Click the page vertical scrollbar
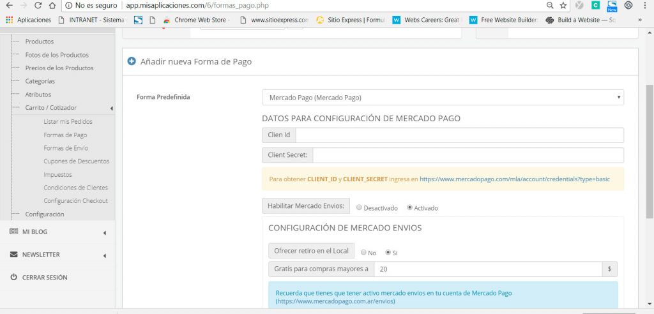 click(650, 151)
